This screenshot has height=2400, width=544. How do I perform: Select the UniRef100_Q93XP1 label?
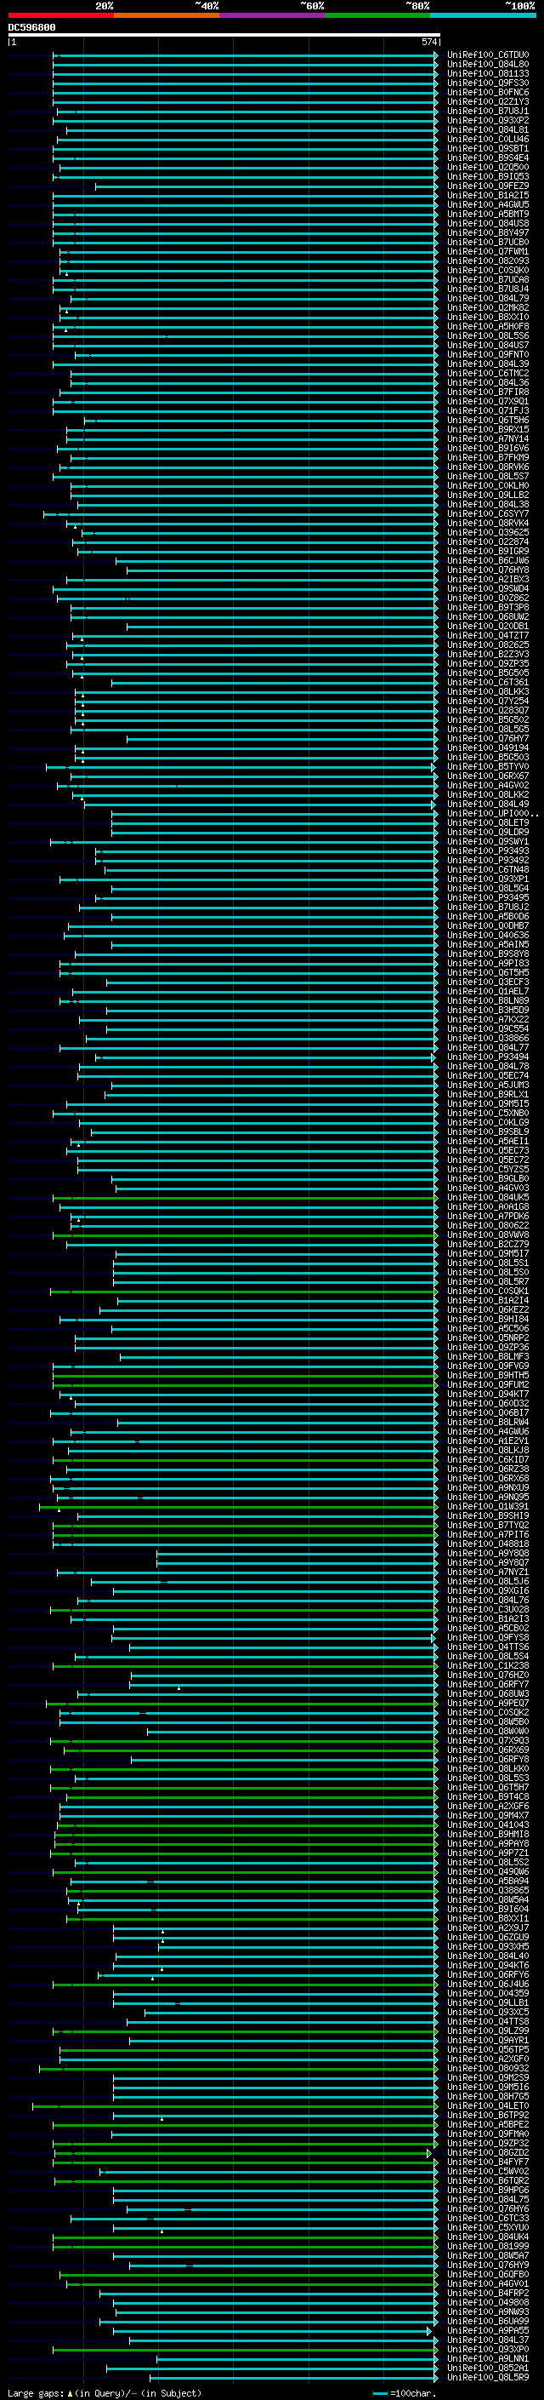[487, 879]
